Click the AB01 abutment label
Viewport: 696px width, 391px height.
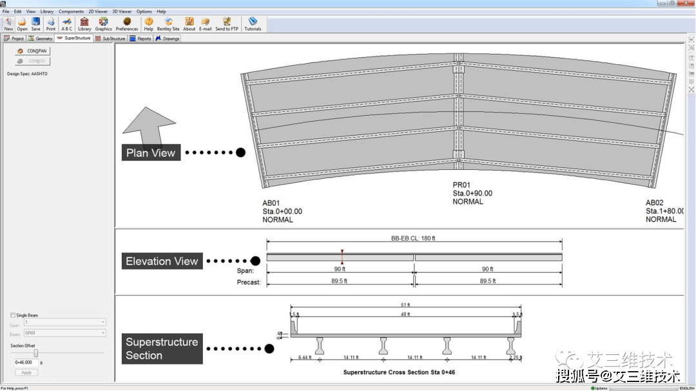click(271, 203)
